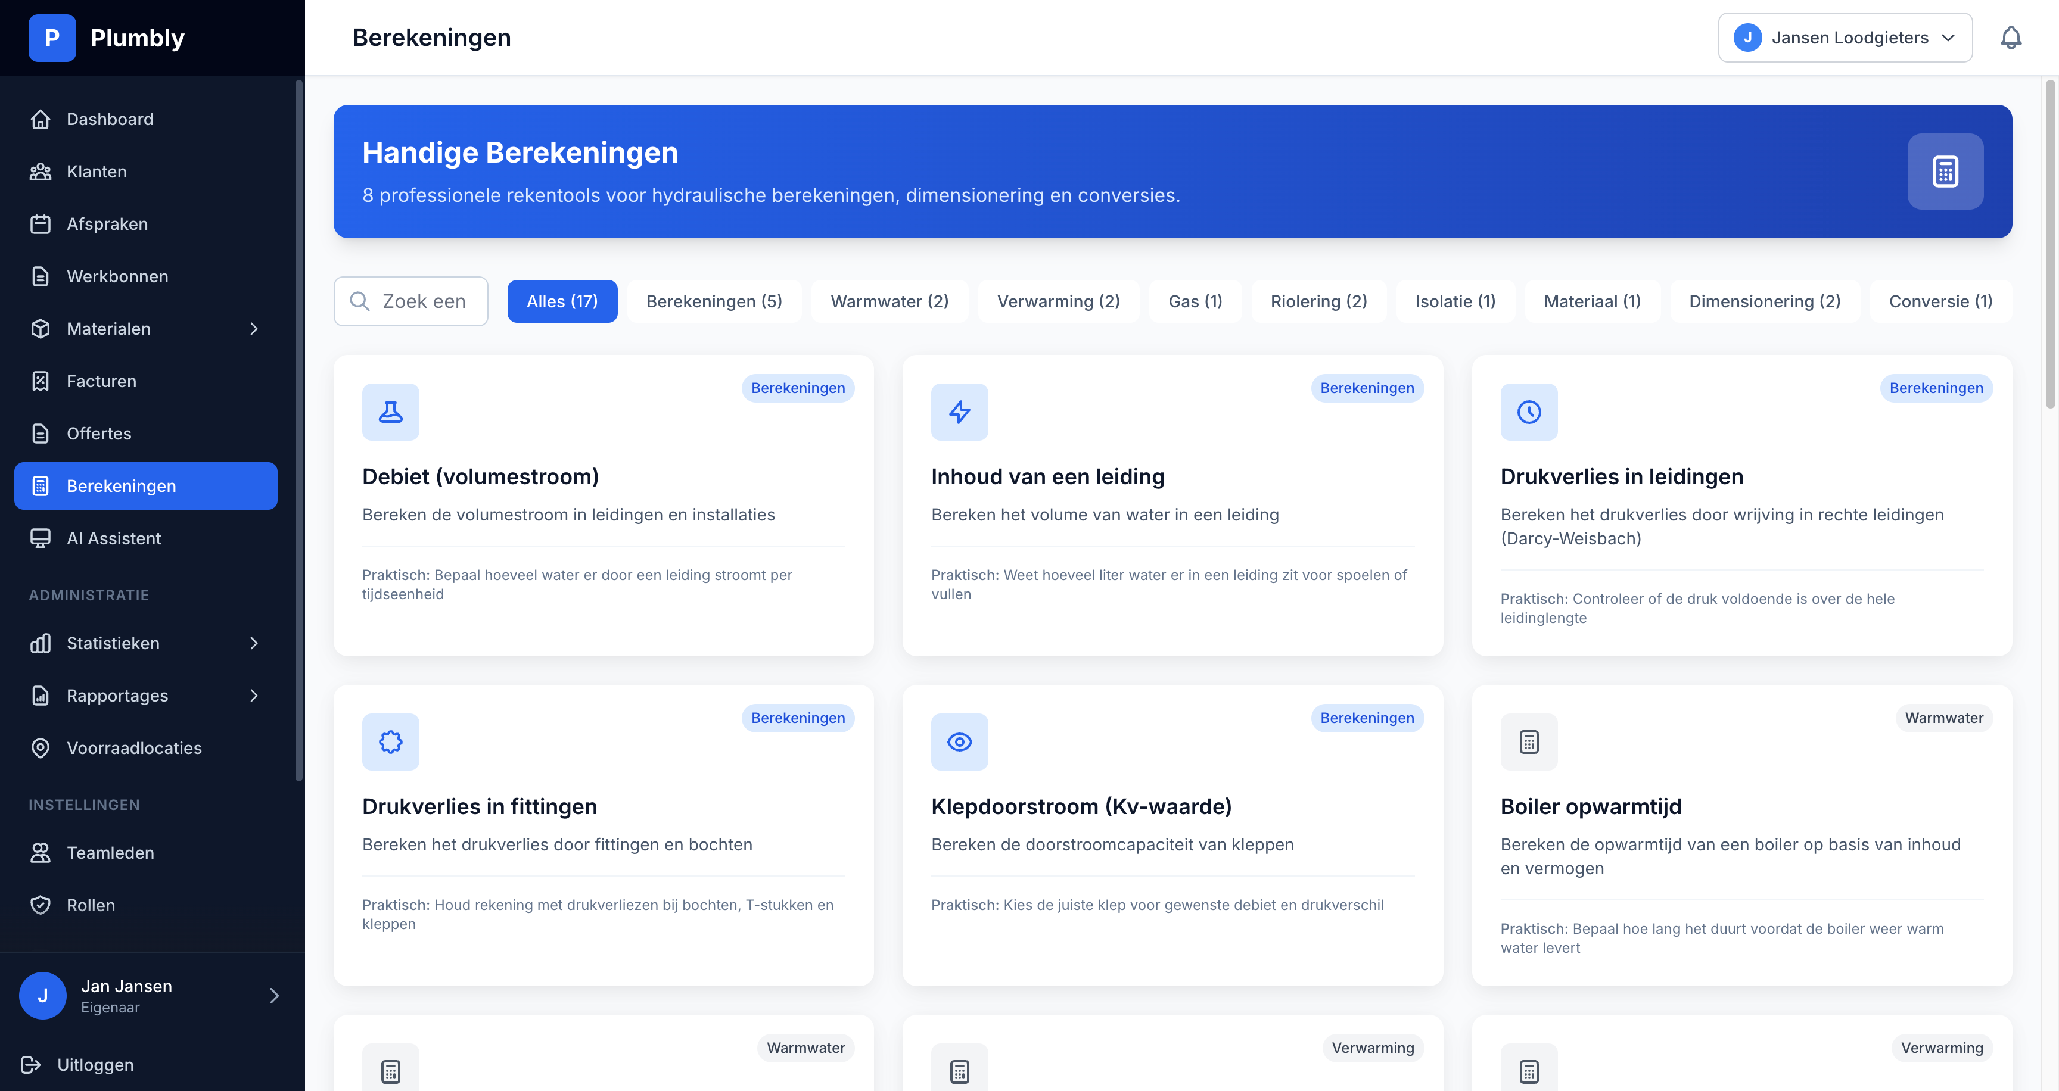The image size is (2059, 1091).
Task: Click the clock icon on Drukverlies in leidingen
Action: (1528, 412)
